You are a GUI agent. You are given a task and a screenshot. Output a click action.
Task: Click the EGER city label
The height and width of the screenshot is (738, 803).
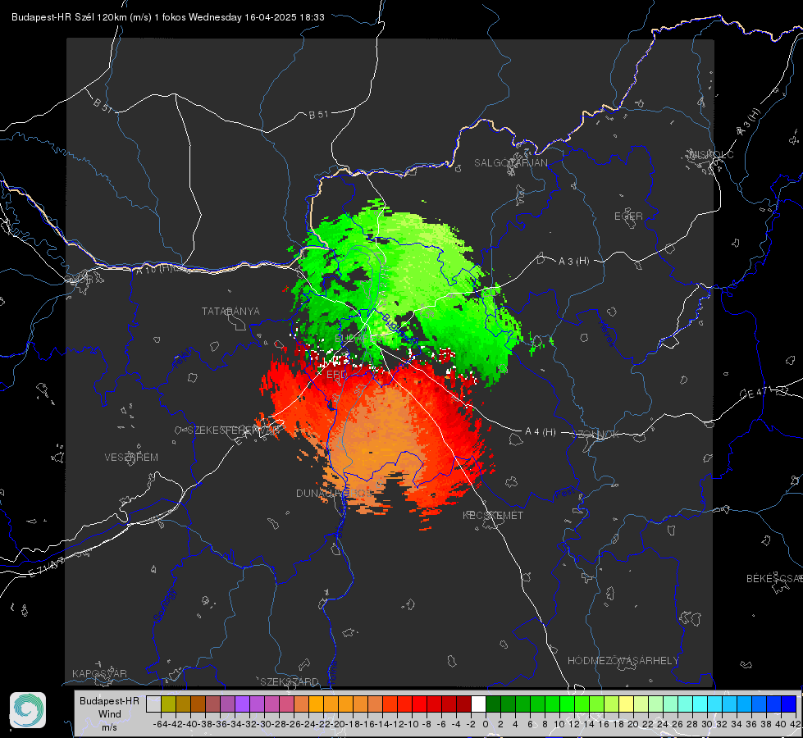coord(628,216)
